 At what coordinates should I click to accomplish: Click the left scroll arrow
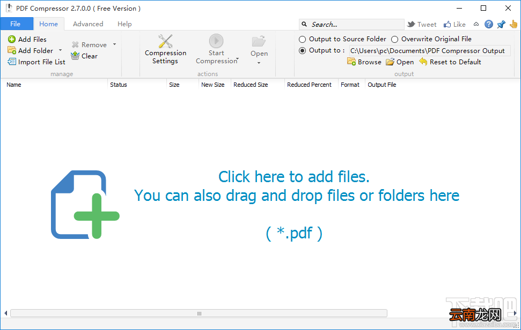tap(6, 313)
